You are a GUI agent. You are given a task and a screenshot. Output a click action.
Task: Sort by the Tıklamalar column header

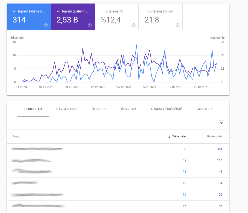pyautogui.click(x=179, y=136)
